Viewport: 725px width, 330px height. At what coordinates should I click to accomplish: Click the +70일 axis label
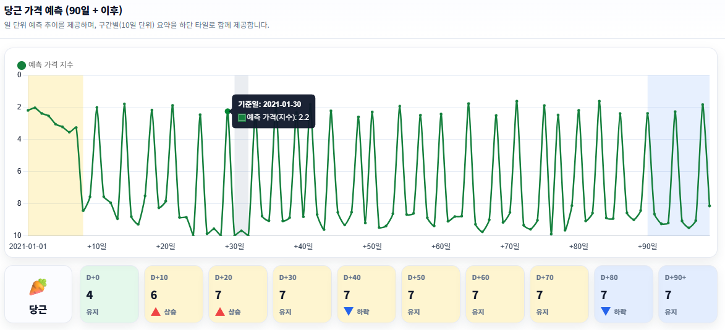coord(510,247)
